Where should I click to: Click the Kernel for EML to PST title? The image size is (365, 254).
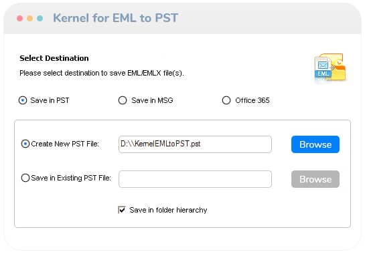click(x=115, y=18)
